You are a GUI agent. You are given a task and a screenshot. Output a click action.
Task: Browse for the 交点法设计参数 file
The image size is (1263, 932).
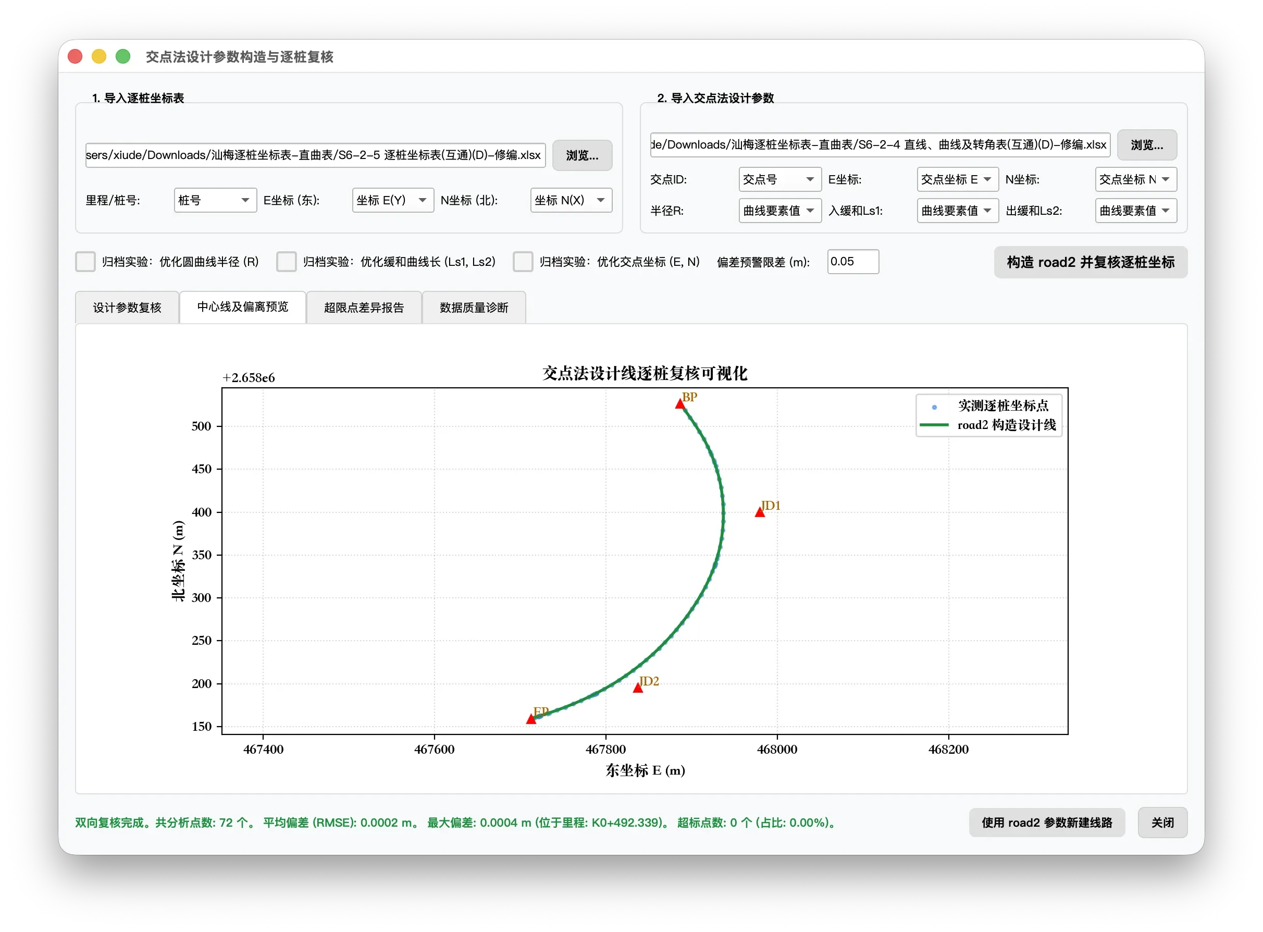click(1147, 145)
